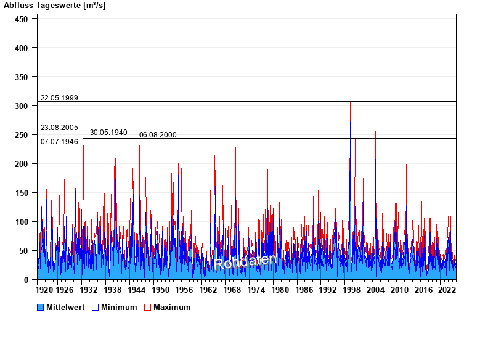Click the 1920 x-axis year label
493x339 pixels.
(x=45, y=289)
